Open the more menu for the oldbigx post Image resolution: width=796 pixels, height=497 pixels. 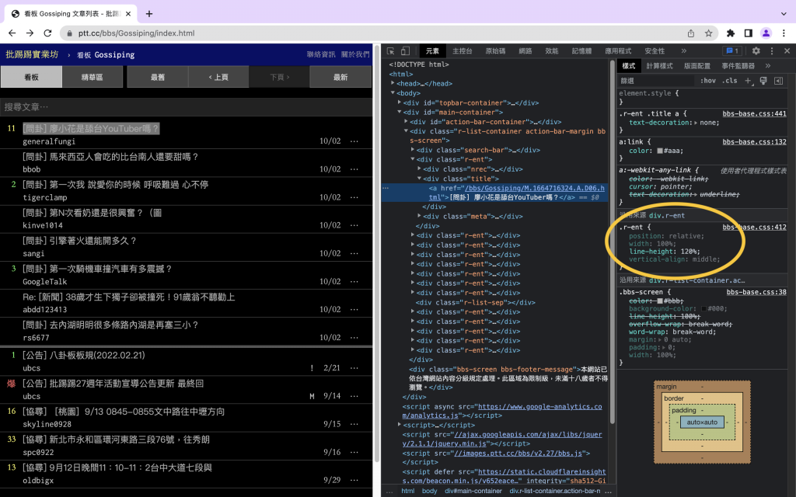354,480
